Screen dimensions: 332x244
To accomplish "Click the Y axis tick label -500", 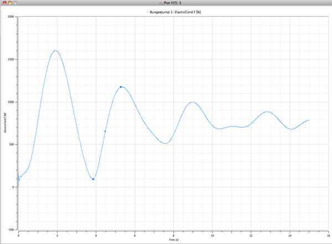I will click(11, 230).
